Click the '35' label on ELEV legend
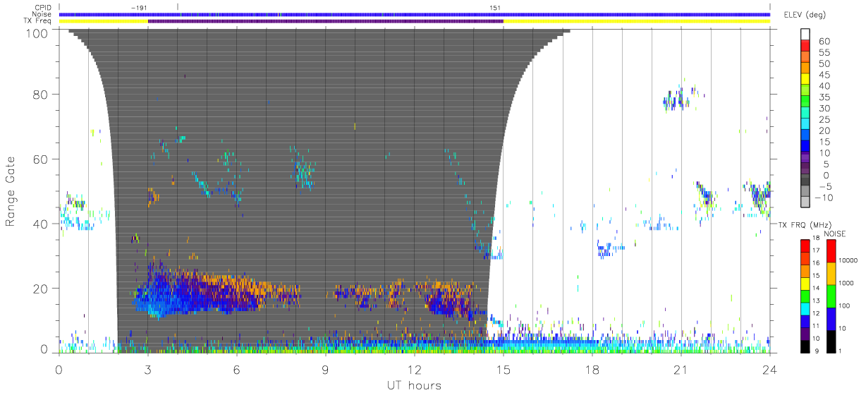This screenshot has height=400, width=866. coord(824,97)
